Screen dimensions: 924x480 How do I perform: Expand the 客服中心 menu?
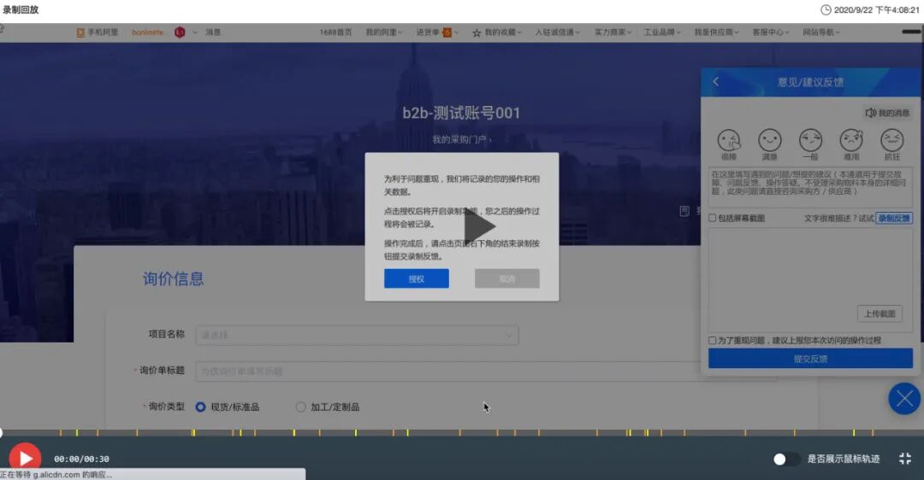(x=771, y=32)
